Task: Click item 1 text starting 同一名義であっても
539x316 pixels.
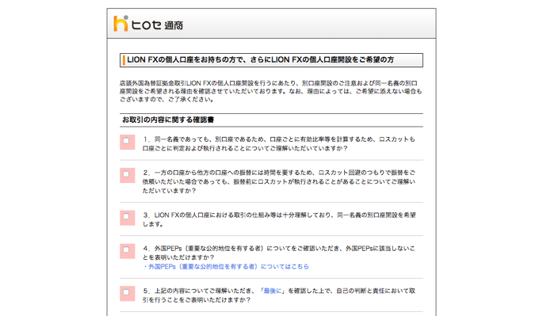Action: 279,144
